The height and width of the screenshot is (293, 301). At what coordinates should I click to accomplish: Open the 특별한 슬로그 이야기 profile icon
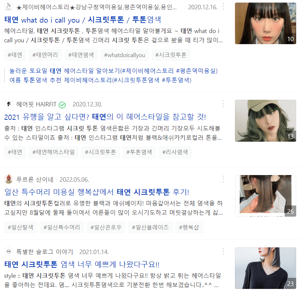coord(9,251)
